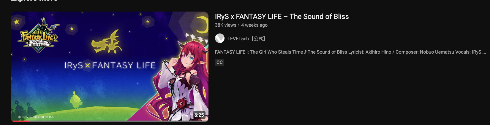This screenshot has width=490, height=125.
Task: Click the red watched progress bar under thumbnail
Action: click(x=20, y=121)
